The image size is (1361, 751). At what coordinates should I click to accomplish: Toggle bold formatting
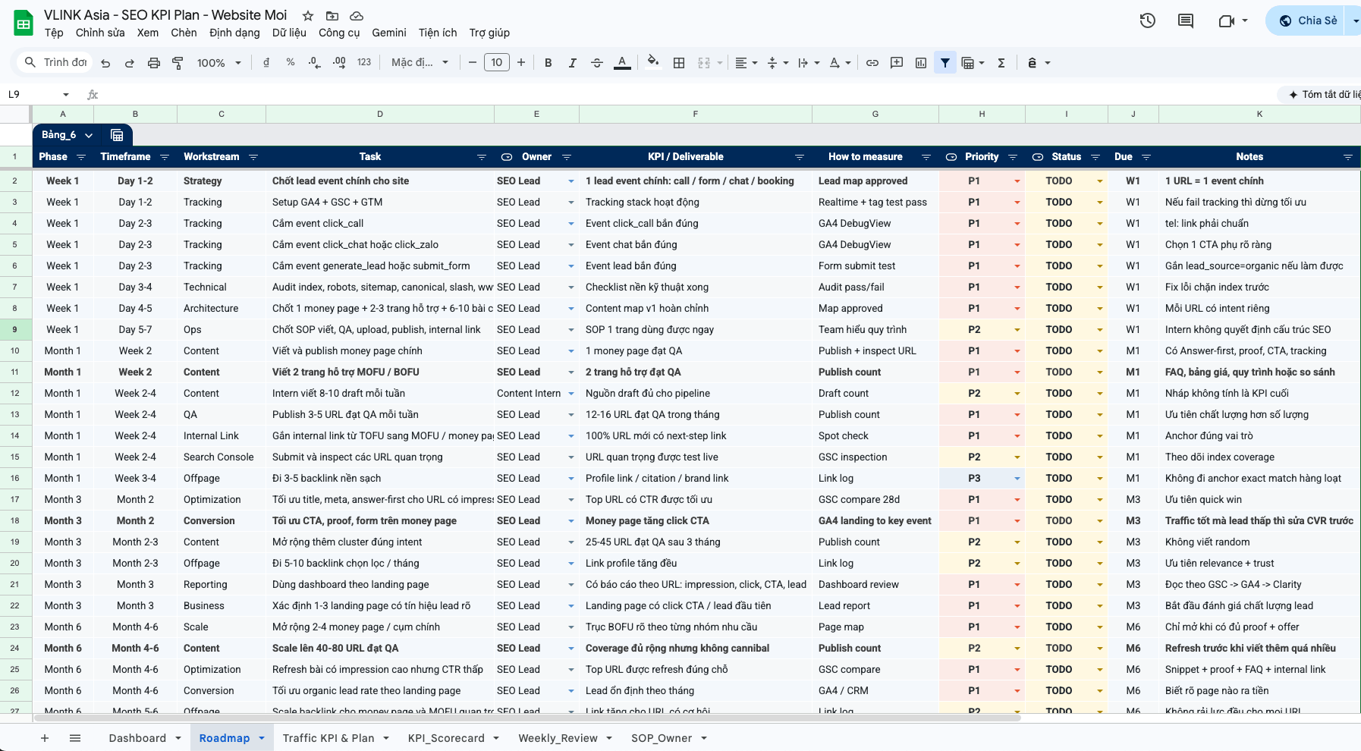[x=548, y=63]
